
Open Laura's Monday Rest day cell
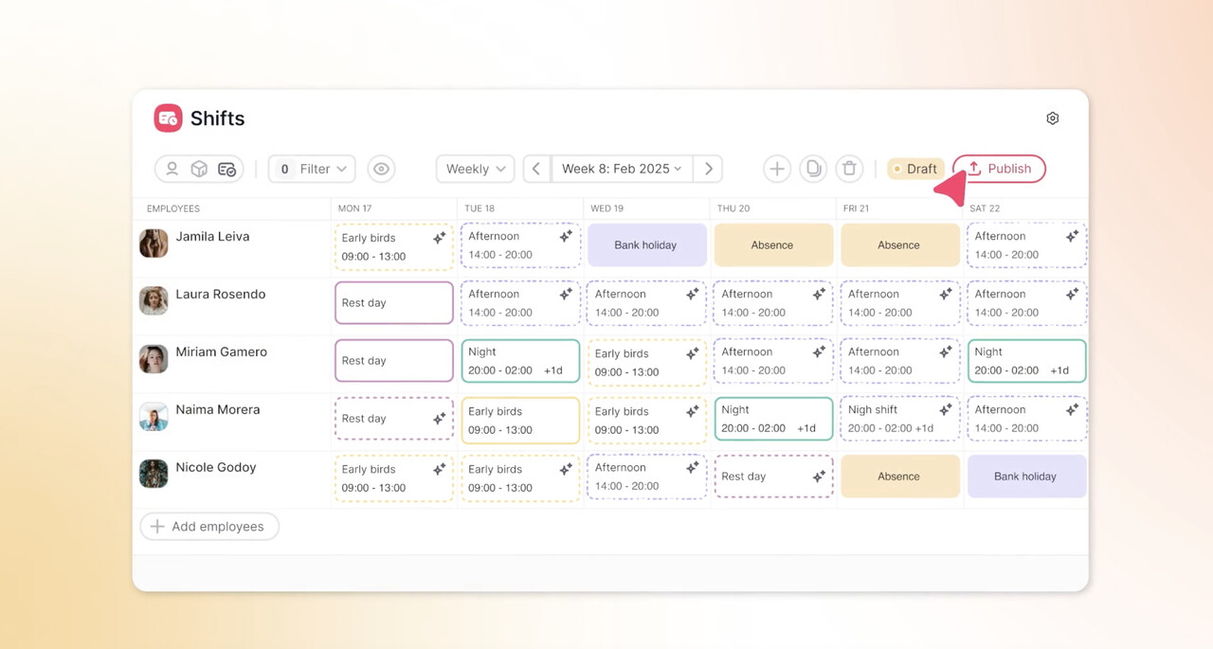tap(394, 303)
